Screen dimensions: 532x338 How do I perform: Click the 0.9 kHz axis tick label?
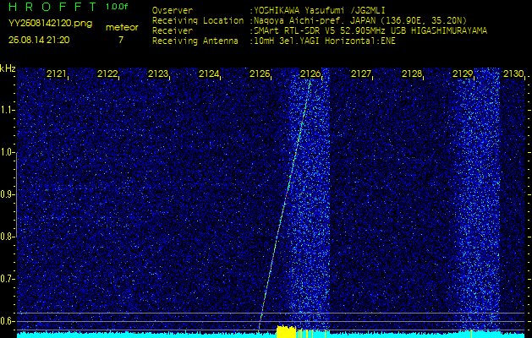tap(7, 194)
